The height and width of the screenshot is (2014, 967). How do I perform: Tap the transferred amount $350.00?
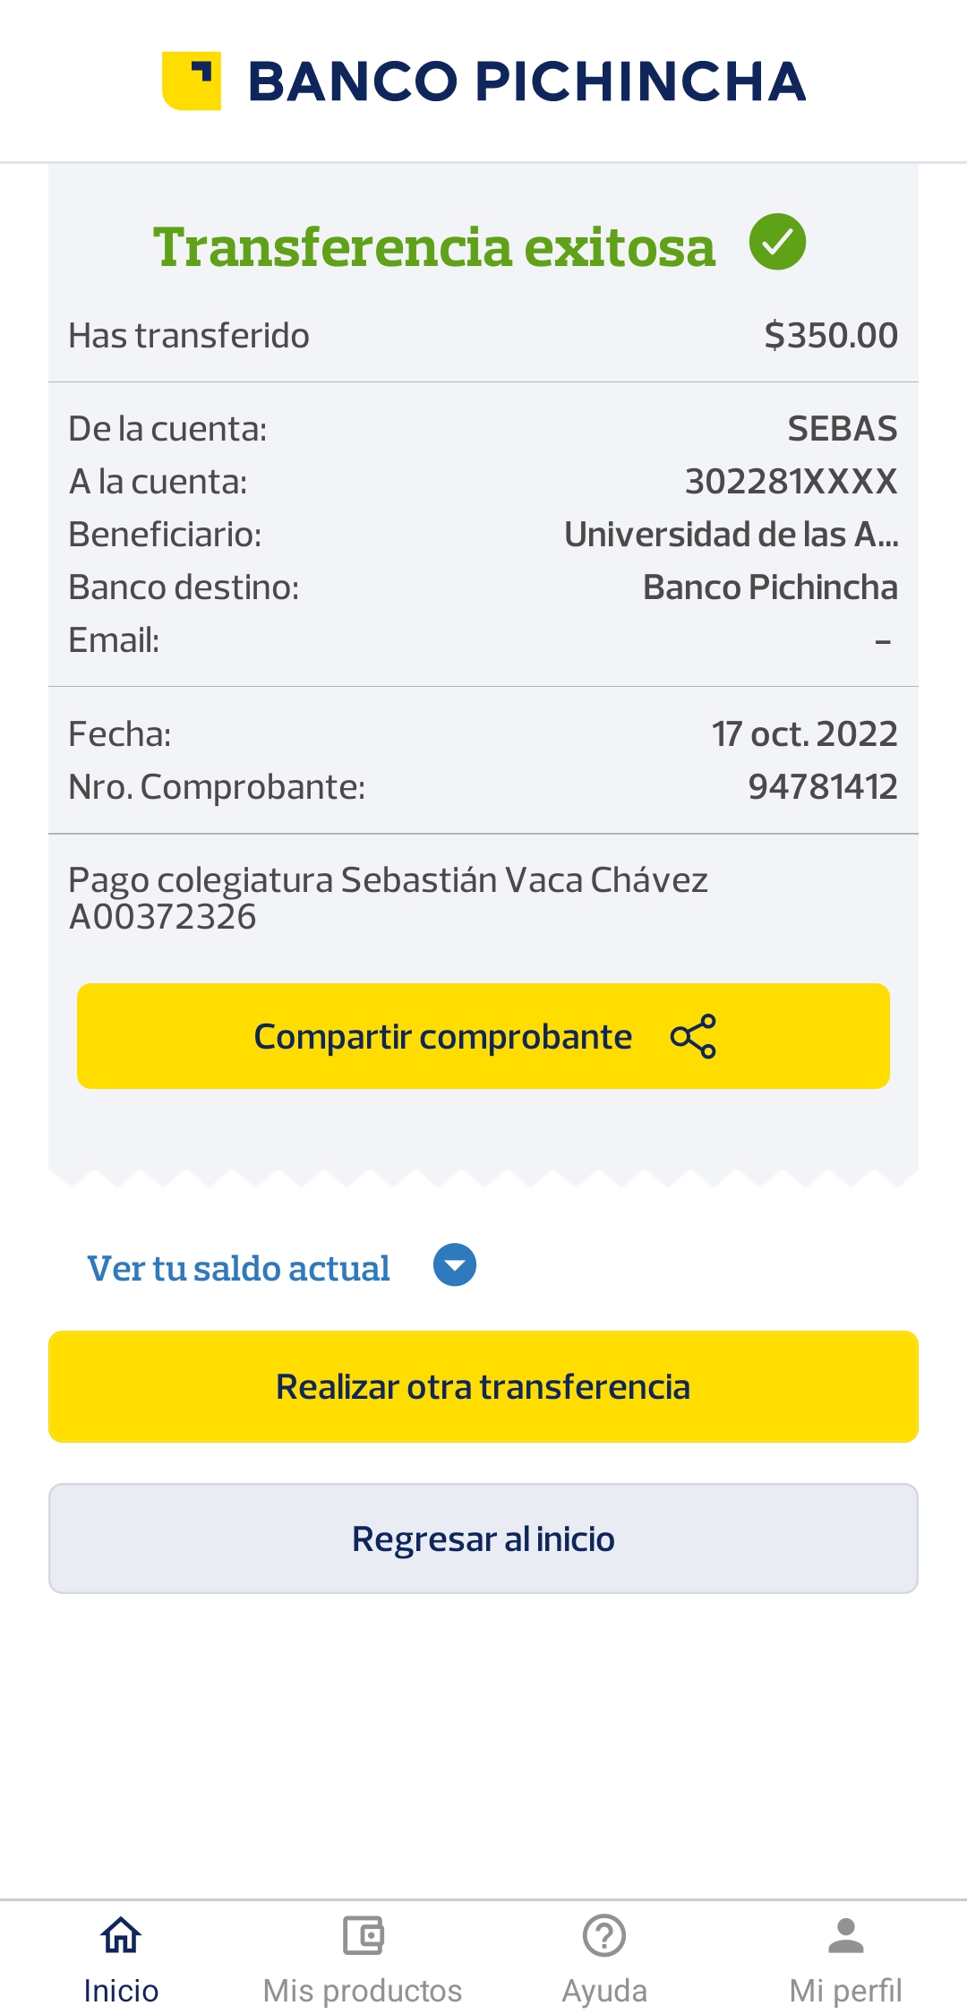[830, 336]
